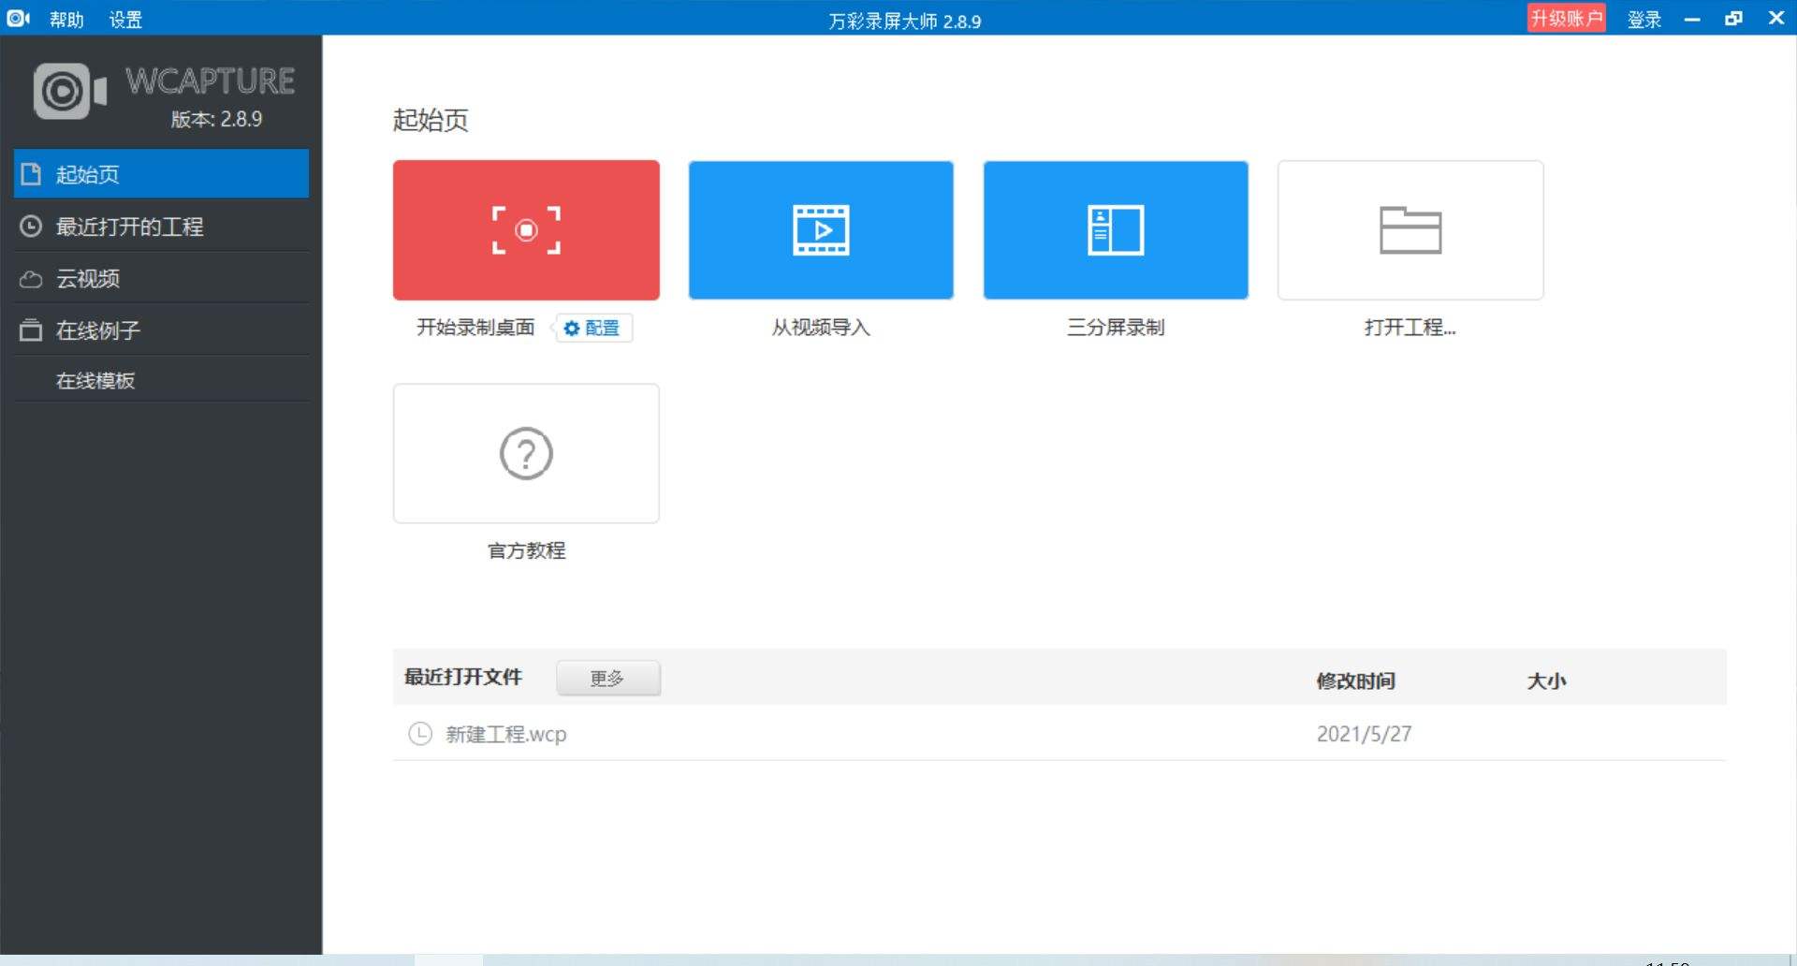Screen dimensions: 1797x966
Task: Open project via folder tile 打开工程
Action: click(1410, 230)
